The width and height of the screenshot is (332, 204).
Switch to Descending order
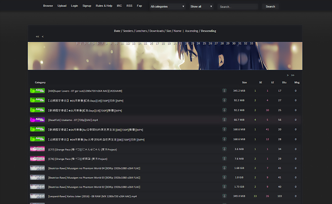(x=209, y=31)
